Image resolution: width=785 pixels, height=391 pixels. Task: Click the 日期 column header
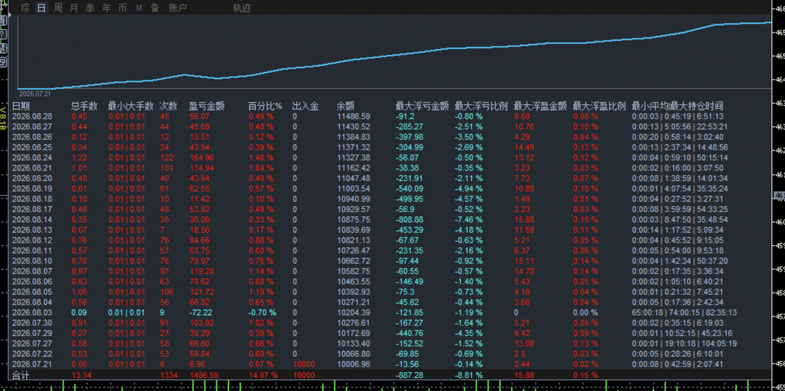coord(21,106)
